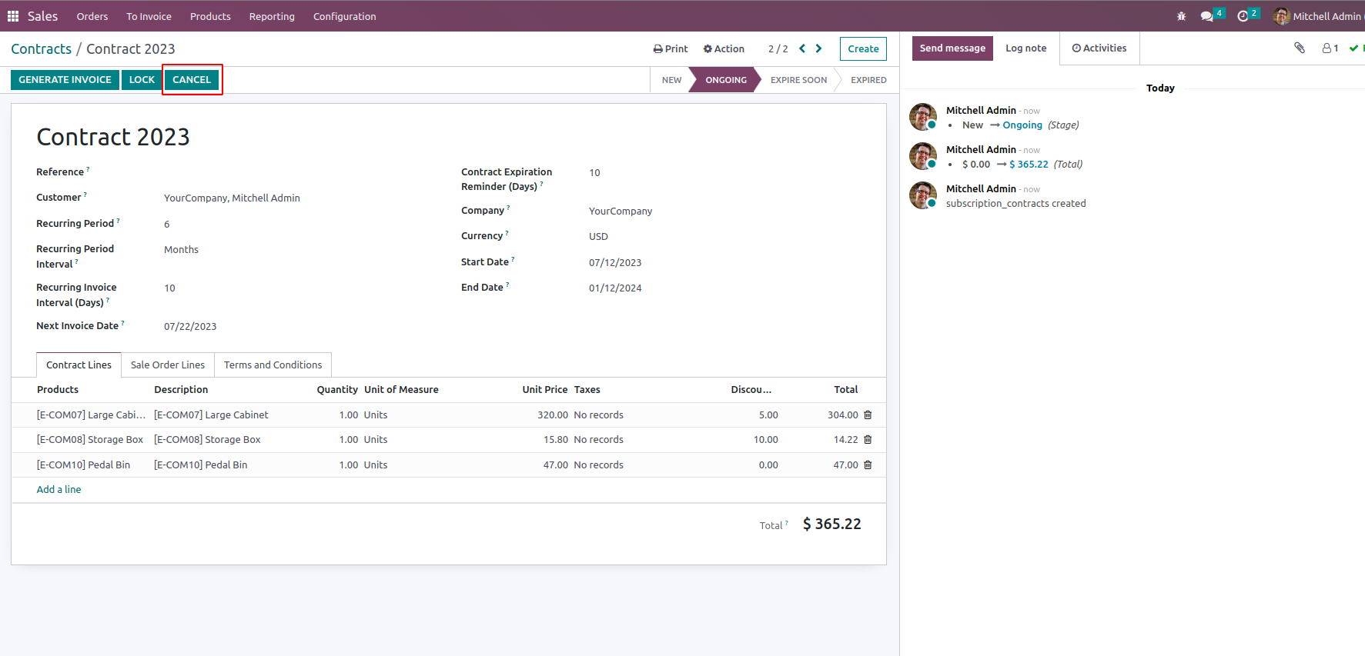Image resolution: width=1365 pixels, height=656 pixels.
Task: Click the debug bug icon
Action: coord(1181,16)
